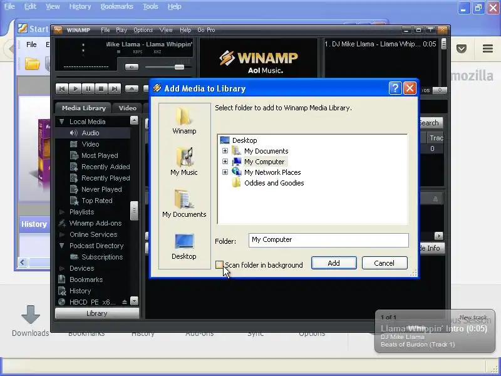Open Recently Added smart view
Screen dimensions: 501x376
(105, 167)
